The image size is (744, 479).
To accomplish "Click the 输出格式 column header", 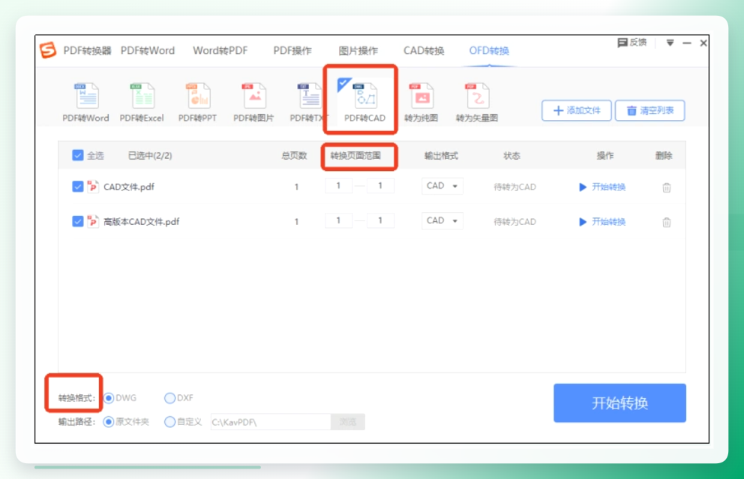I will tap(441, 156).
